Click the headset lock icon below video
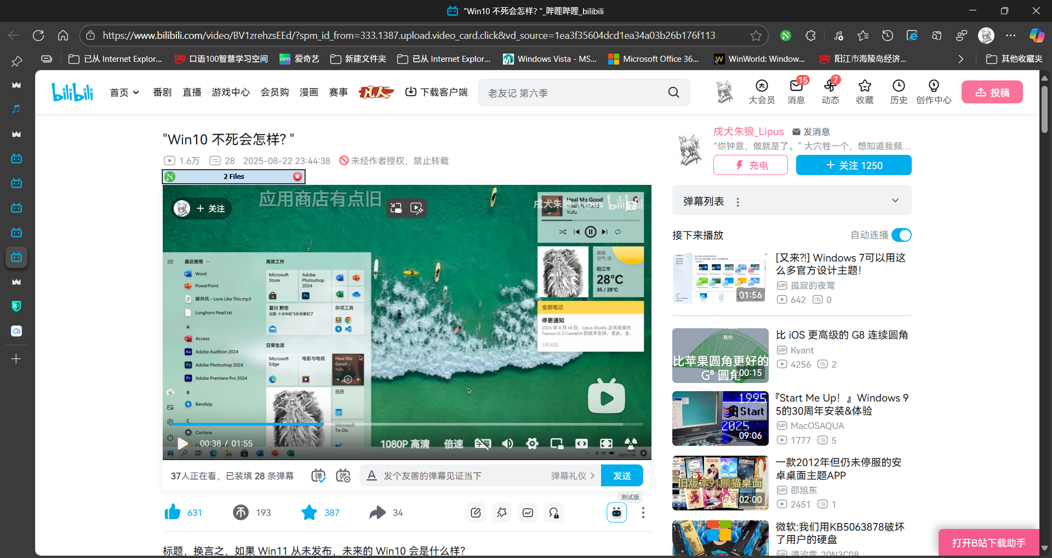 554,513
